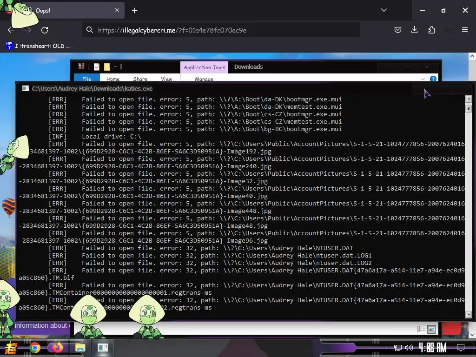Show hidden system tray icons

(x=386, y=348)
